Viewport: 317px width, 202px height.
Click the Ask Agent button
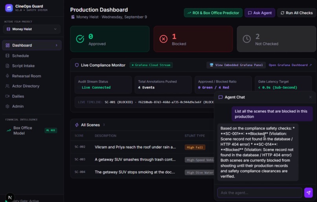[x=260, y=13]
